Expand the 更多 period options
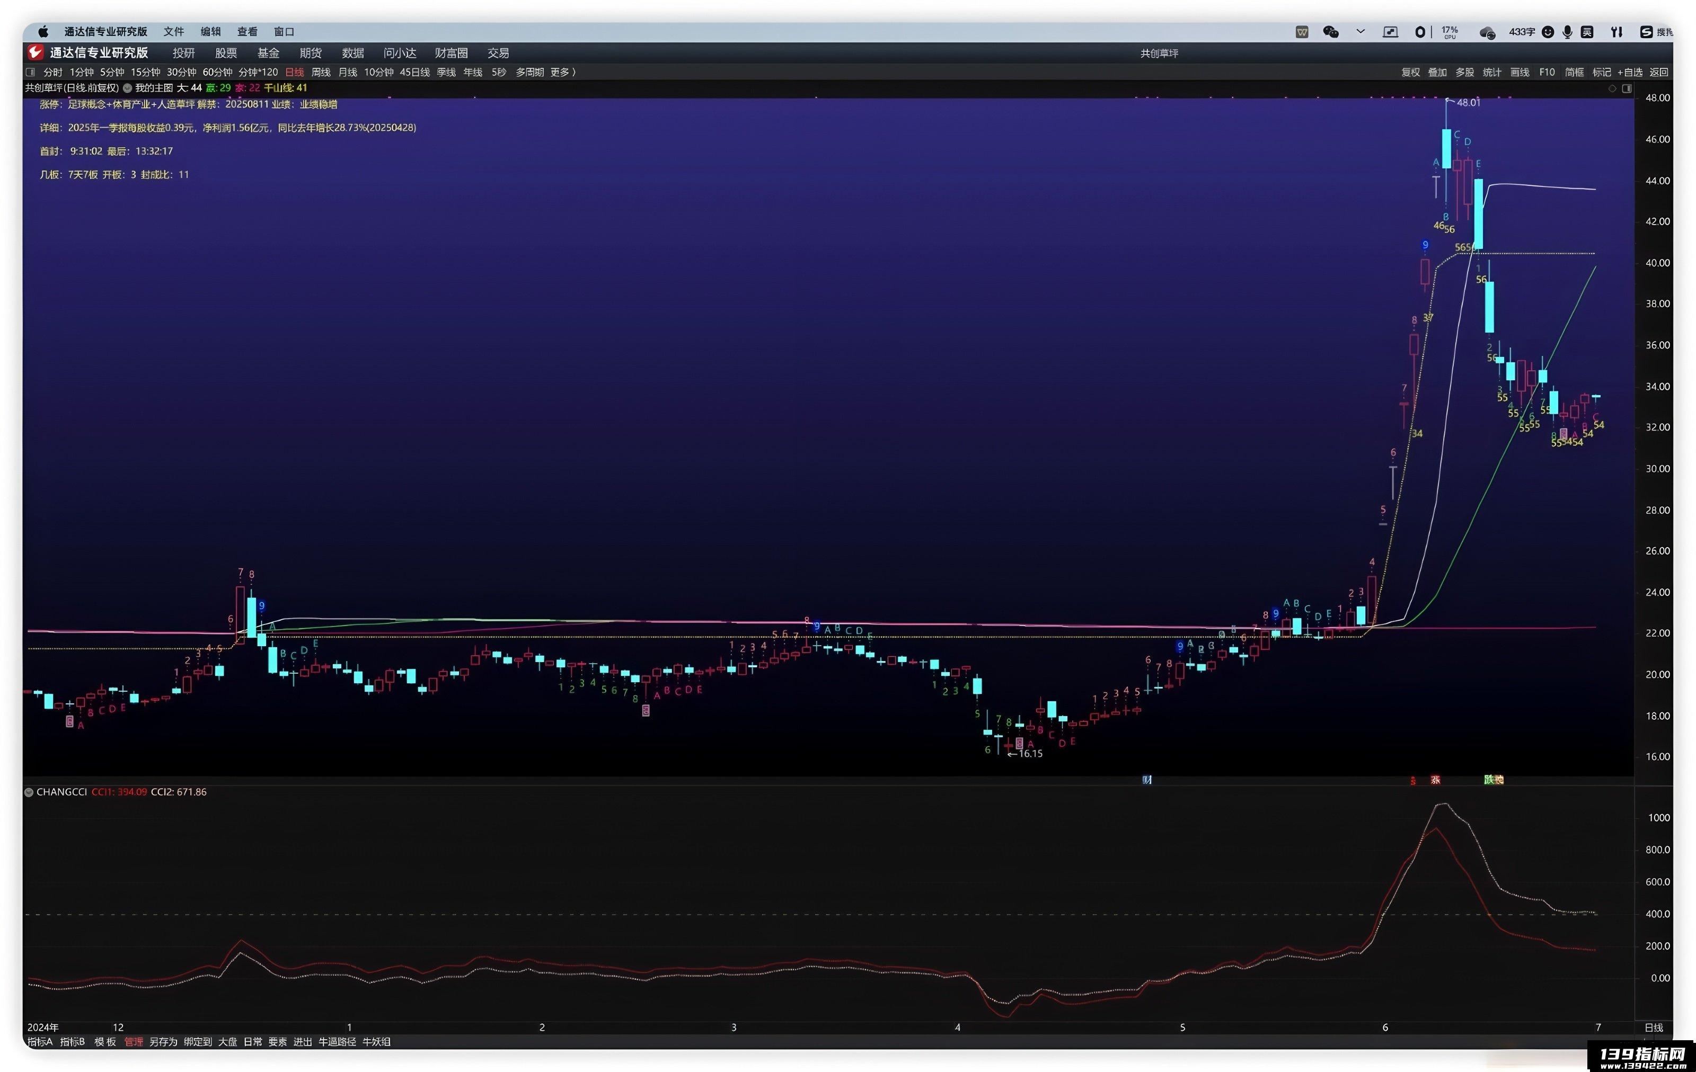The width and height of the screenshot is (1696, 1072). point(563,72)
